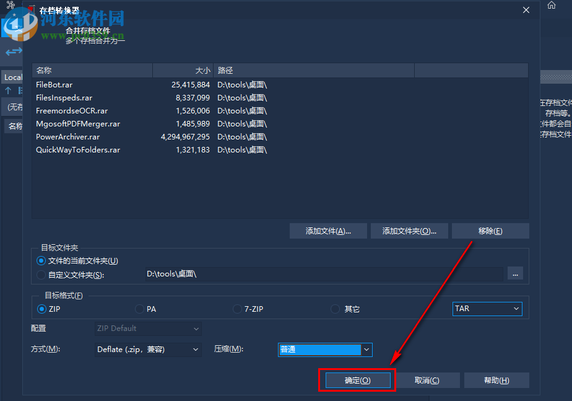This screenshot has width=572, height=401.
Task: Click the blue double-arrow transfer icon in sidebar
Action: (12, 51)
